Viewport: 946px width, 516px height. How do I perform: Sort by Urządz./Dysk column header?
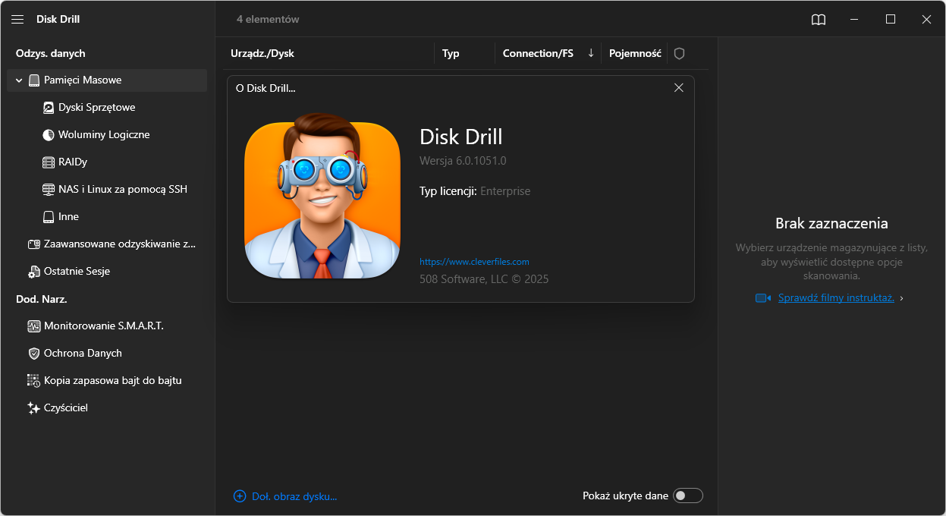pyautogui.click(x=262, y=54)
